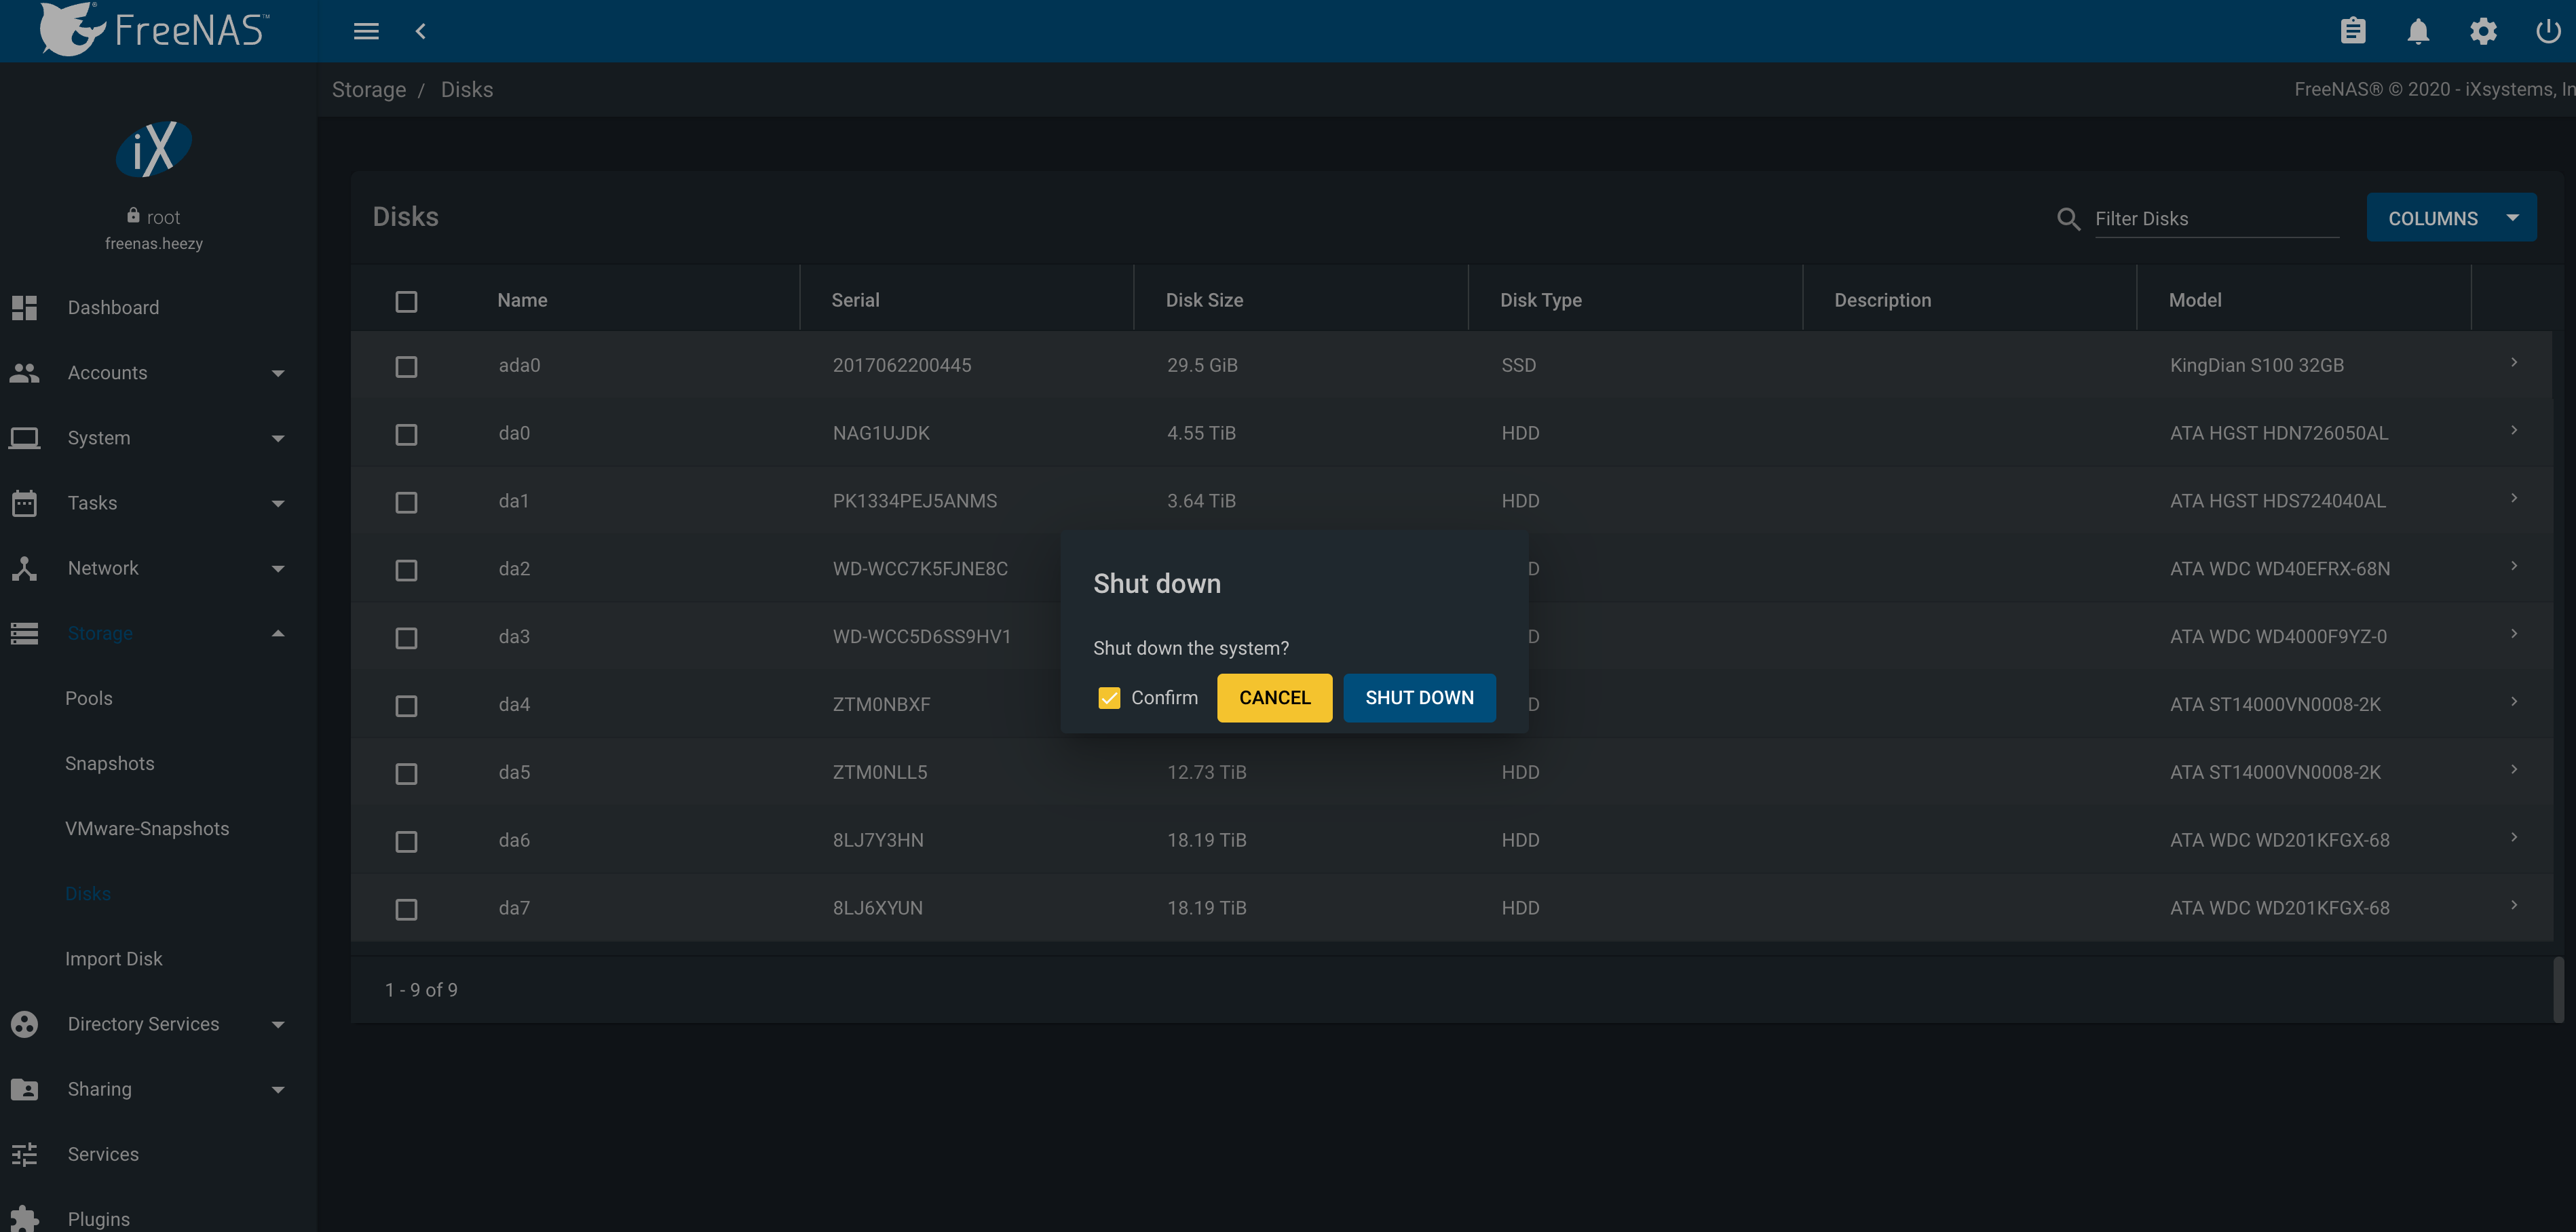Toggle the sidebar hamburger menu icon
The width and height of the screenshot is (2576, 1232).
click(x=366, y=32)
